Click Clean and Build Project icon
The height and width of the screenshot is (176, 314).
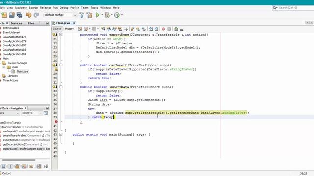(89, 15)
